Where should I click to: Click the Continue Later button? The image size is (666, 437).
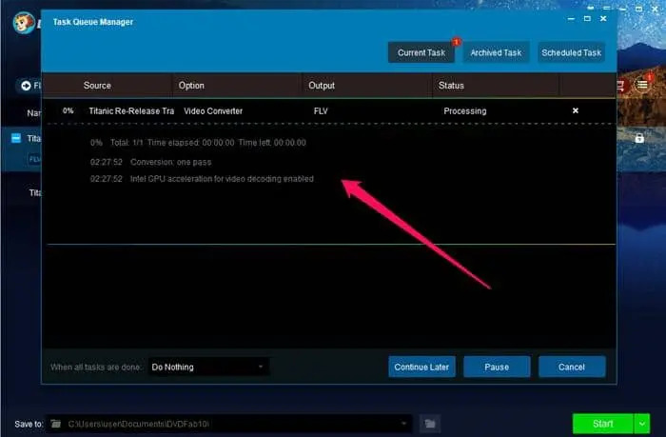pyautogui.click(x=421, y=367)
